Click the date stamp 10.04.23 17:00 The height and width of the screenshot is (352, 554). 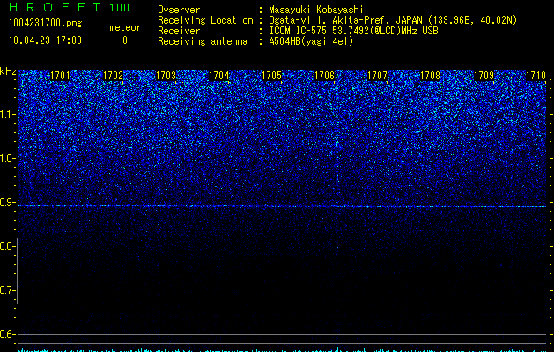(45, 40)
